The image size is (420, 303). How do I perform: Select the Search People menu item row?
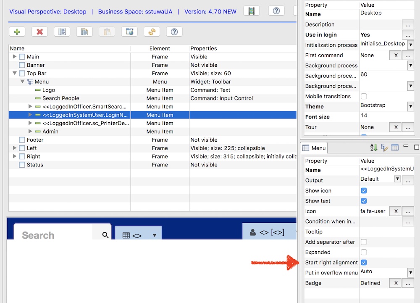pos(152,98)
